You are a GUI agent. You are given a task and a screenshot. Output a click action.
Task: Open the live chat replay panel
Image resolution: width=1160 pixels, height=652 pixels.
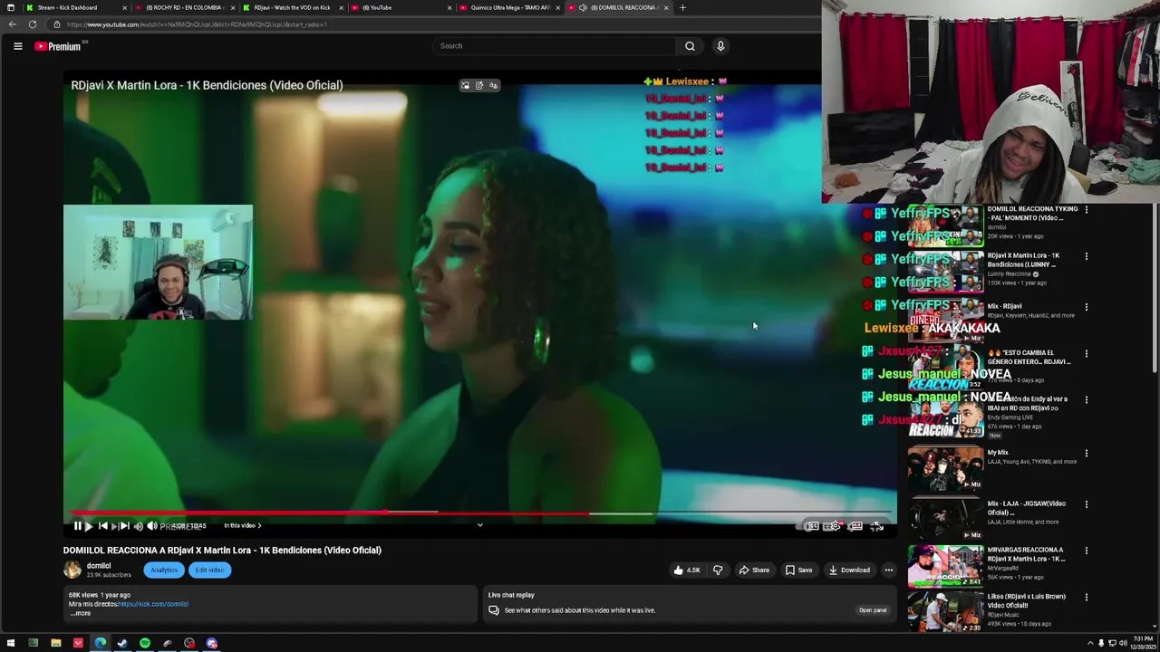[x=873, y=610]
